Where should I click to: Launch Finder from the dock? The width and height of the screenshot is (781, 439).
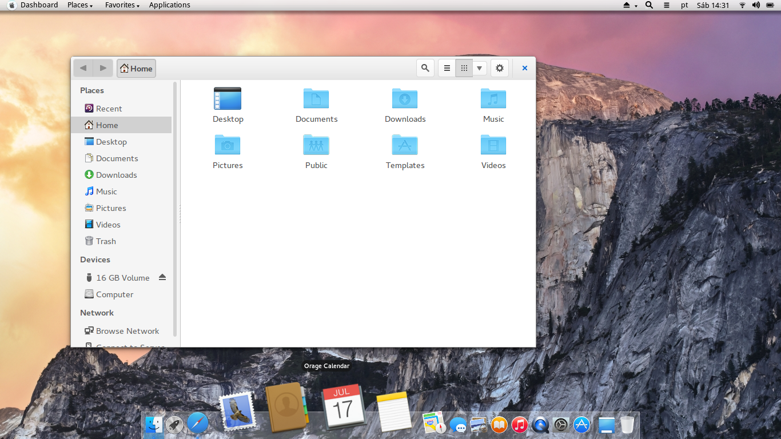[153, 424]
